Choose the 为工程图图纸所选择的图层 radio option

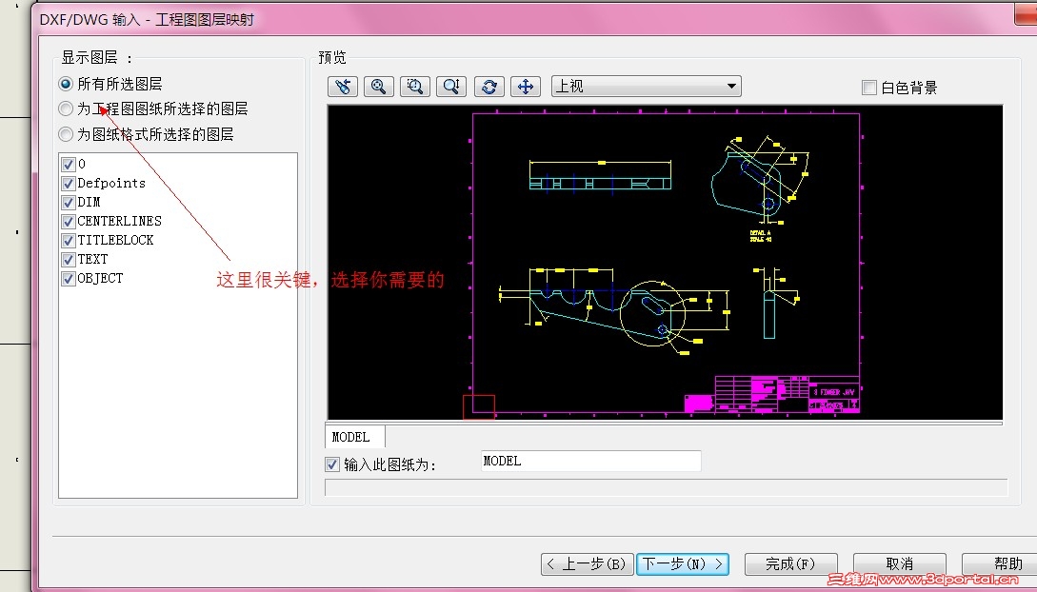tap(66, 109)
